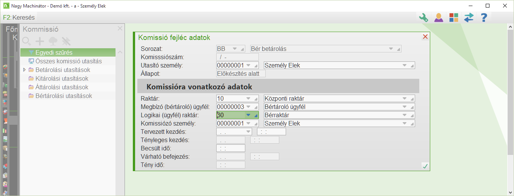Image resolution: width=514 pixels, height=196 pixels.
Task: Open the Sorozat BB code dropdown
Action: (x=235, y=49)
